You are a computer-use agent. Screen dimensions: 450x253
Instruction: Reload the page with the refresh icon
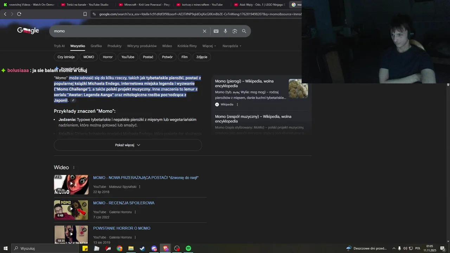pyautogui.click(x=19, y=14)
